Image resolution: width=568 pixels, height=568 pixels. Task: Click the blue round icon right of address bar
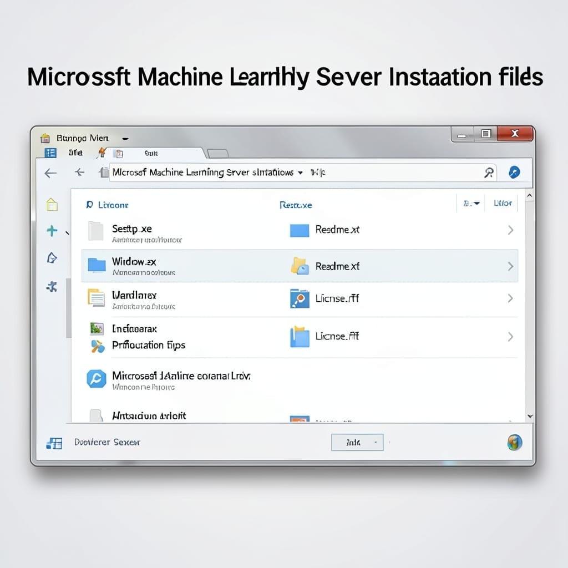tap(514, 172)
